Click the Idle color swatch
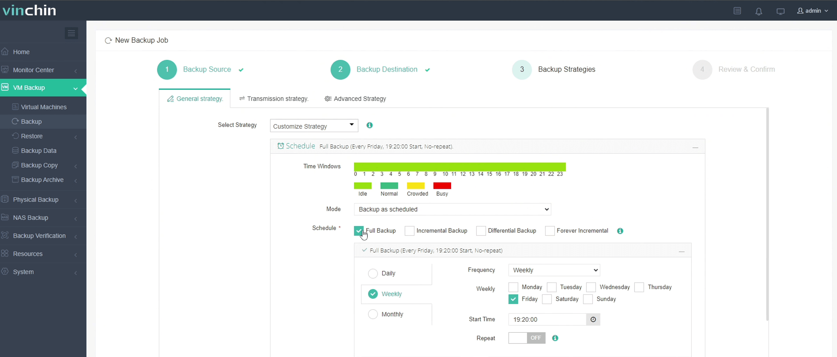 point(363,186)
